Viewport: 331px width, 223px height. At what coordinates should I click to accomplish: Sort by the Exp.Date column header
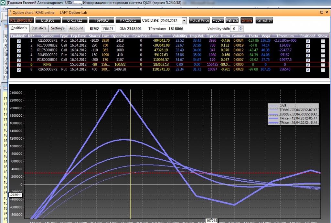tap(78, 36)
